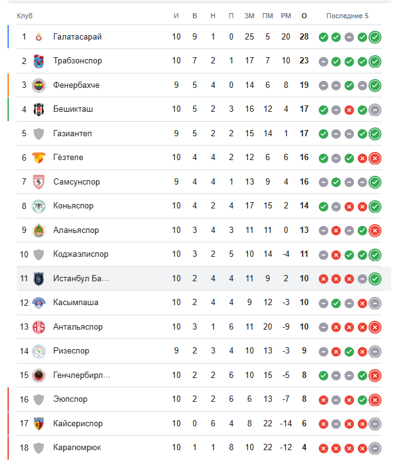393x469 pixels.
Task: Click the Antalyaspor club logo
Action: coord(39,327)
